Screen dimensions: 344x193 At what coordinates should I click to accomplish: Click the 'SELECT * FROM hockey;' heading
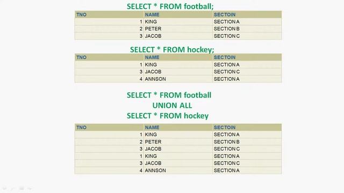click(x=172, y=49)
